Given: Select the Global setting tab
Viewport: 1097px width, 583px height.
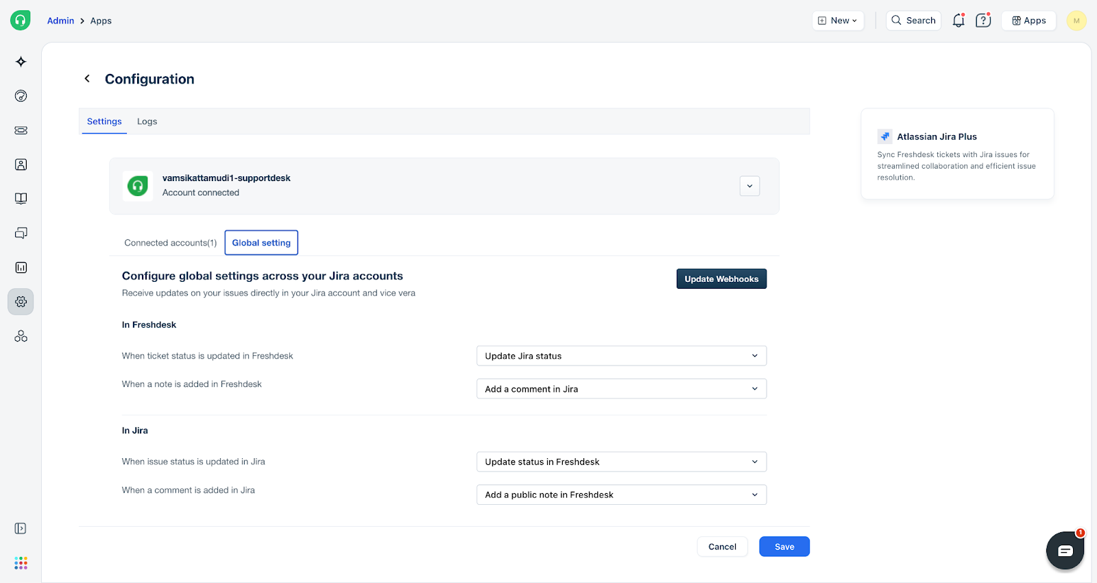Looking at the screenshot, I should (261, 243).
